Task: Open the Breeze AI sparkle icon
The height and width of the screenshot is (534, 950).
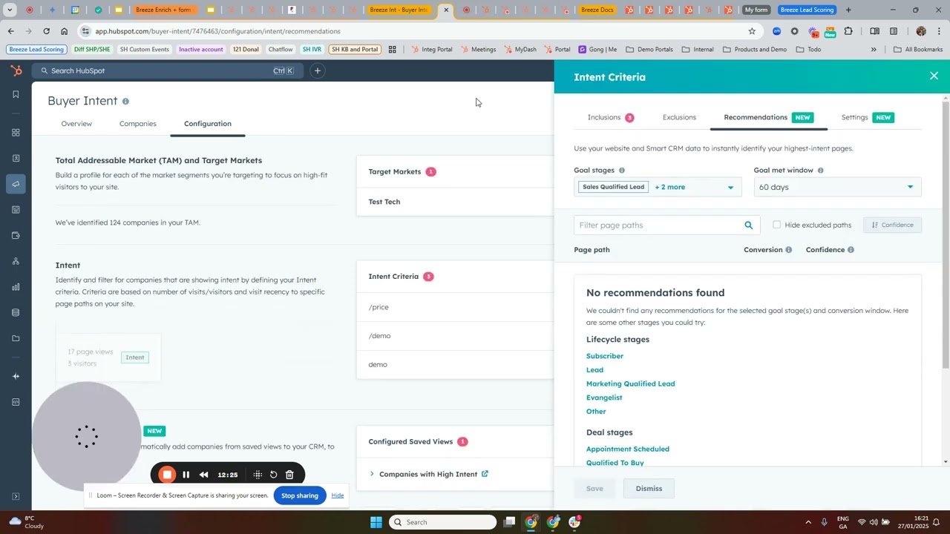Action: (16, 376)
